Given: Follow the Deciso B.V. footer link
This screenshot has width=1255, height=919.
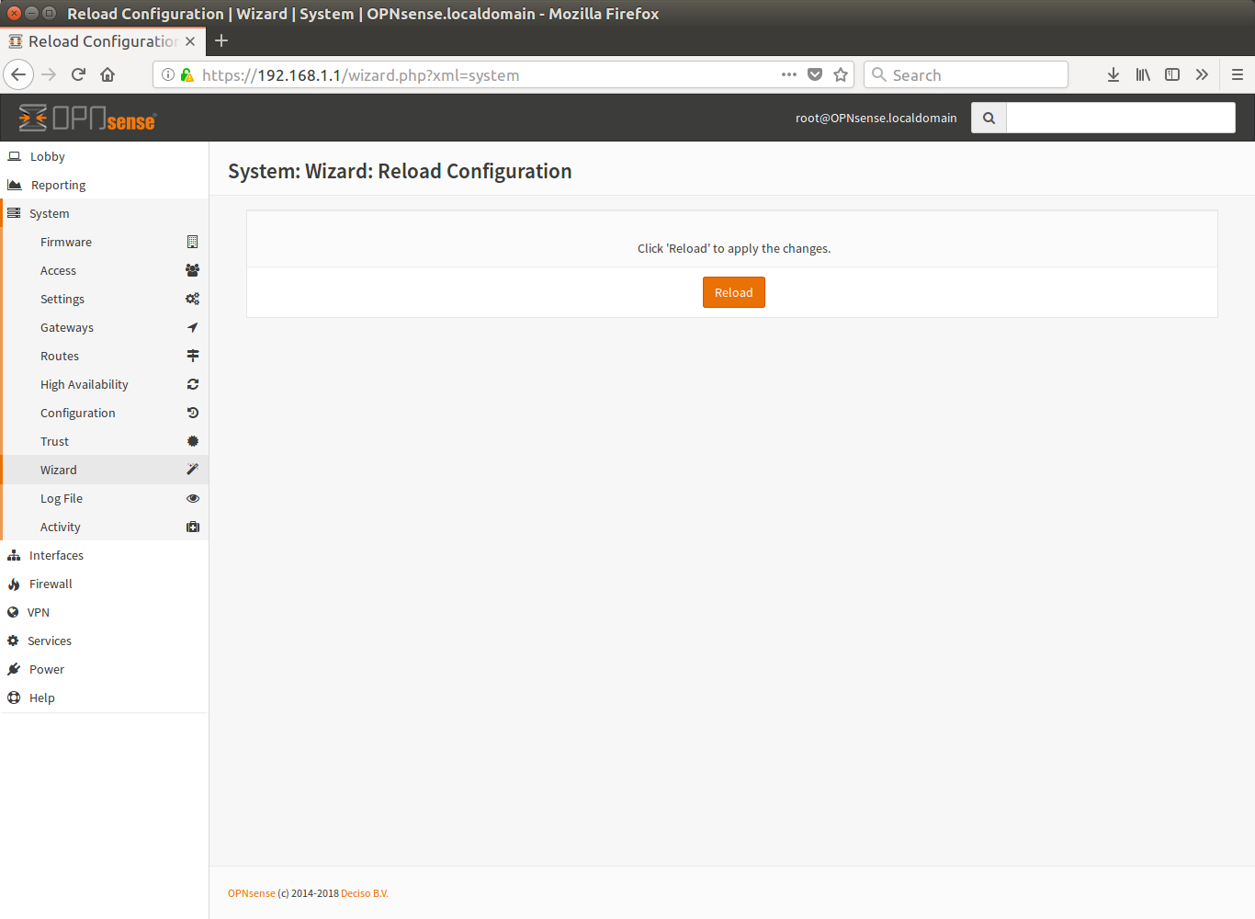Looking at the screenshot, I should [x=364, y=893].
